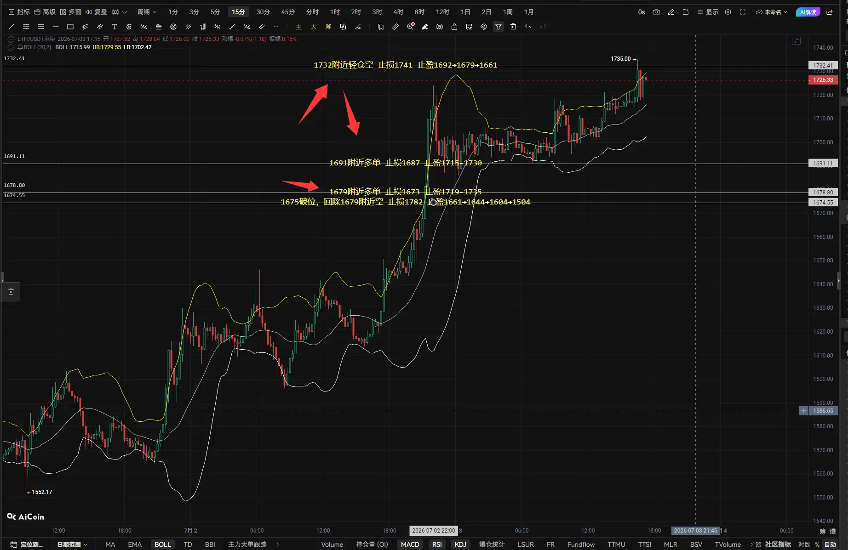This screenshot has width=848, height=550.
Task: Expand the 日期范围 date range dropdown
Action: [72, 544]
